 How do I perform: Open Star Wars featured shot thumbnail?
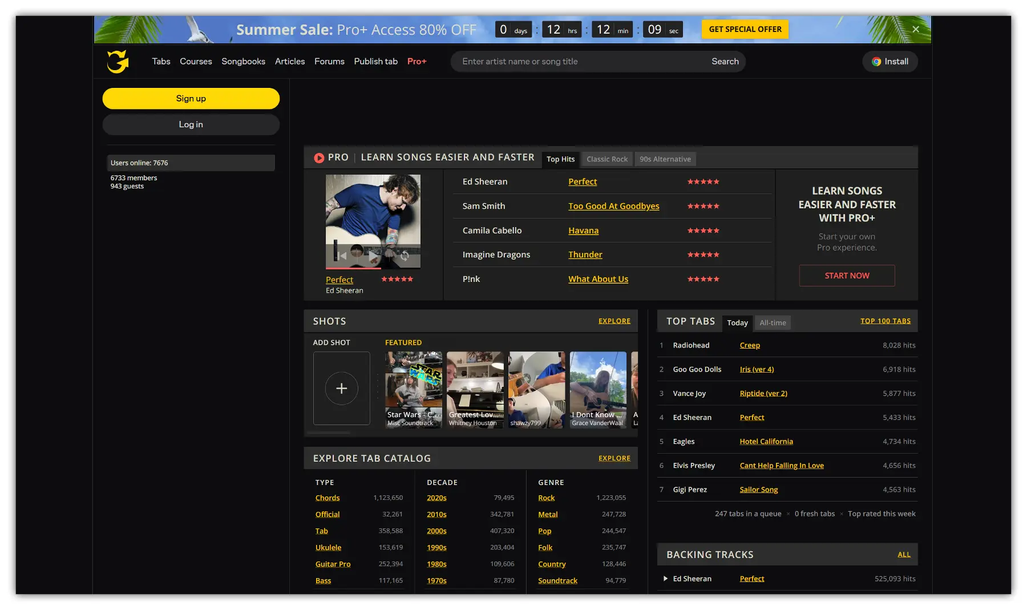(414, 390)
